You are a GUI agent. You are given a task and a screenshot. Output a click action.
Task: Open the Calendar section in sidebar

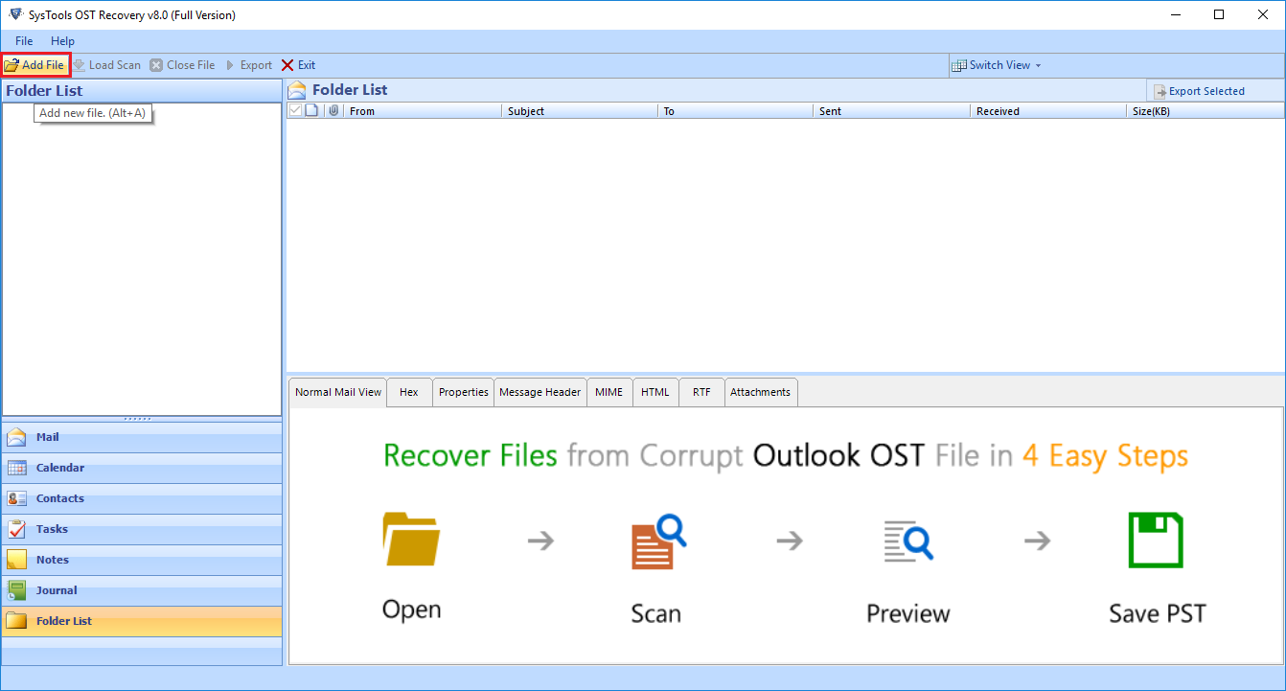[x=59, y=468]
